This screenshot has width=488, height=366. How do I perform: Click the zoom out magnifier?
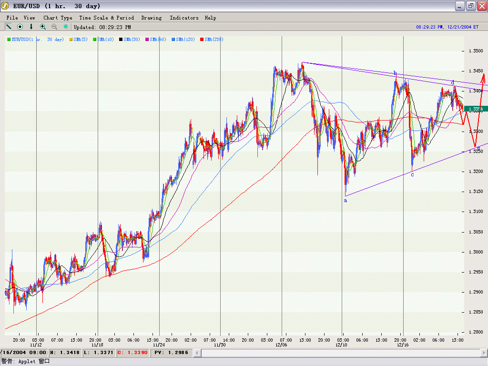coord(54,27)
